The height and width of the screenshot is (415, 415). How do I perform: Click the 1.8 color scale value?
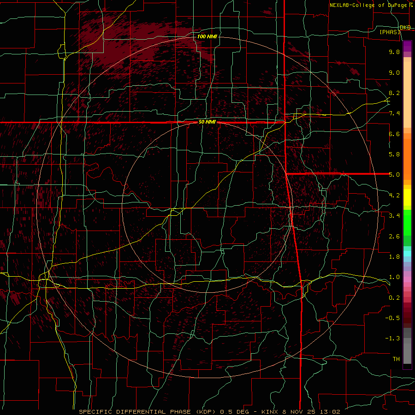(394, 257)
